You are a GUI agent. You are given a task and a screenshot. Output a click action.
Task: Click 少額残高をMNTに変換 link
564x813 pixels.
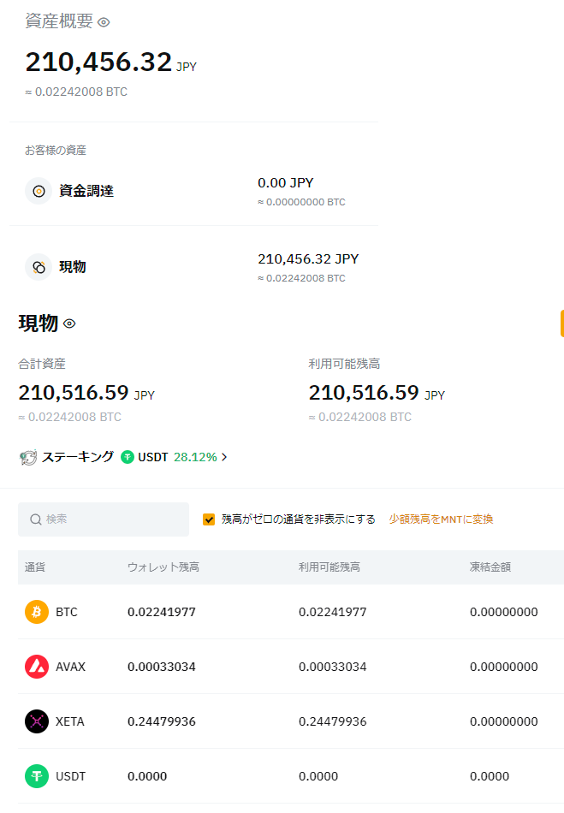coord(441,519)
